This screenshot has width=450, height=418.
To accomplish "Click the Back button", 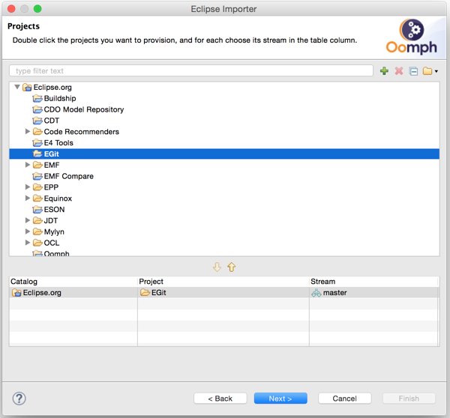I will [220, 399].
